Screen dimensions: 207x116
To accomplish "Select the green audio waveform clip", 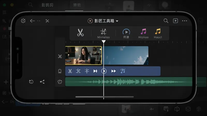I will pyautogui.click(x=129, y=82).
